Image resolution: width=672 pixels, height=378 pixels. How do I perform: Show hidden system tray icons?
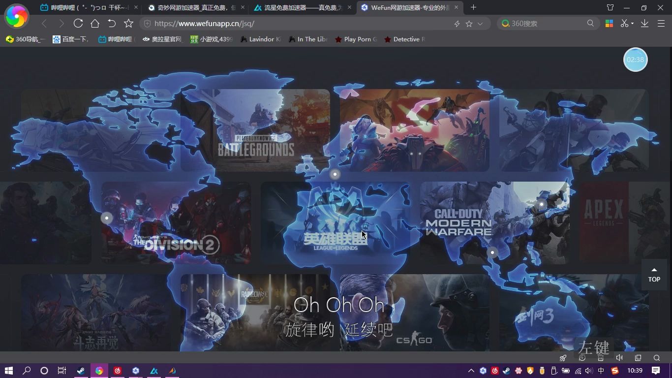click(x=471, y=371)
